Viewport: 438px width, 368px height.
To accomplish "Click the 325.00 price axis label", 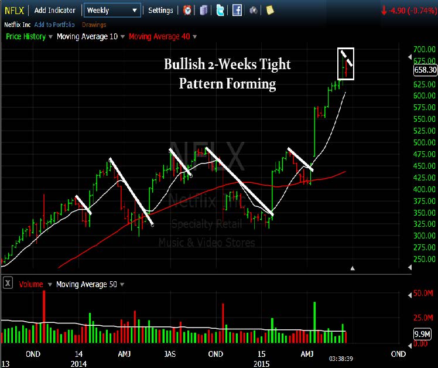I will click(425, 224).
